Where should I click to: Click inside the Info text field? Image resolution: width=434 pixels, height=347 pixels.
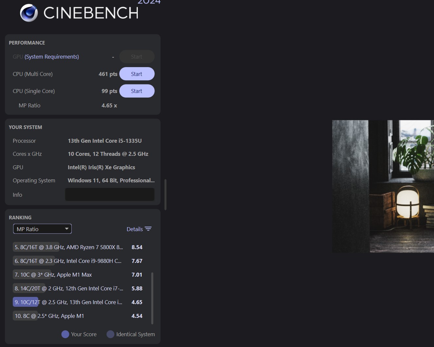click(110, 194)
